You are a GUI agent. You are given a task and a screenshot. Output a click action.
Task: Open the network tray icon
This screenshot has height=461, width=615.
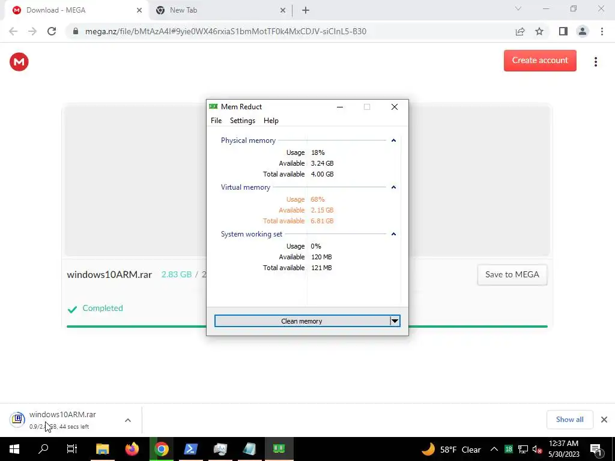pyautogui.click(x=523, y=449)
